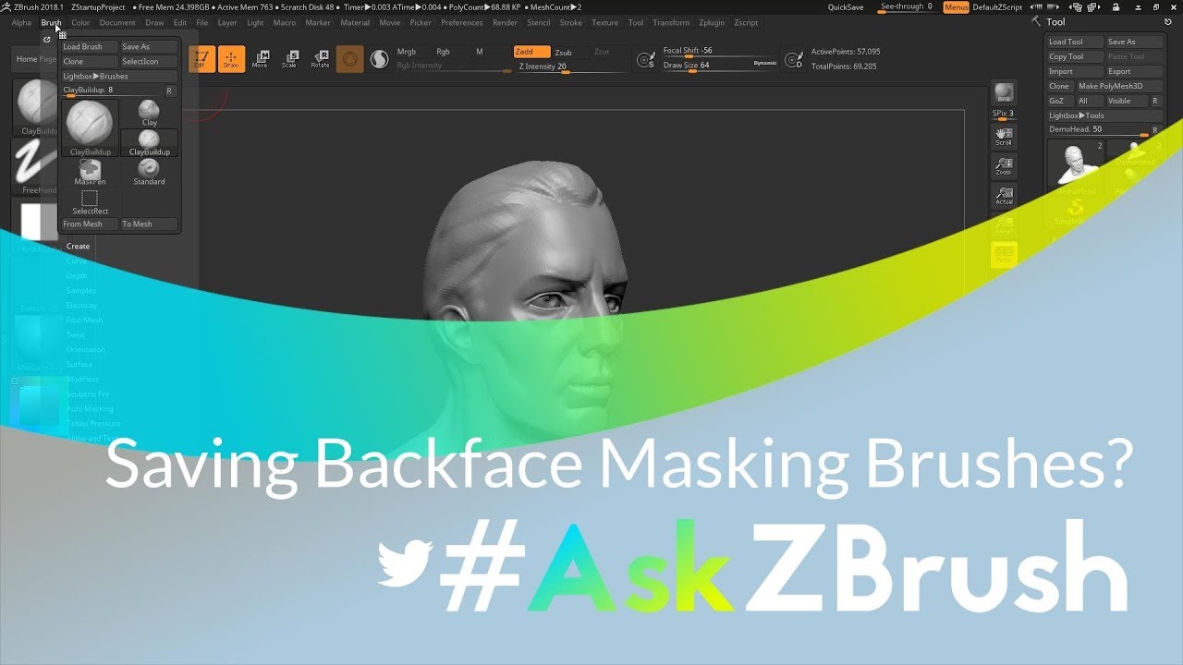Expand the Orientation brush section

(x=86, y=350)
